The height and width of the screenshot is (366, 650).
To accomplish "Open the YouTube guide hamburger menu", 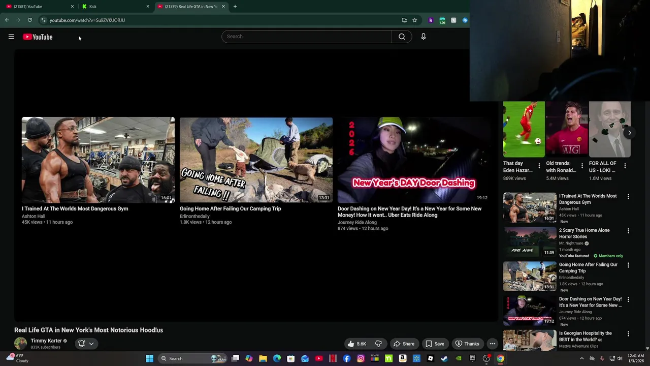I will 11,37.
